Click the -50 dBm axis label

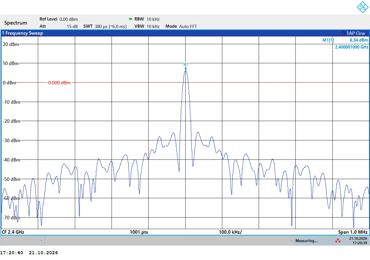[x=12, y=179]
